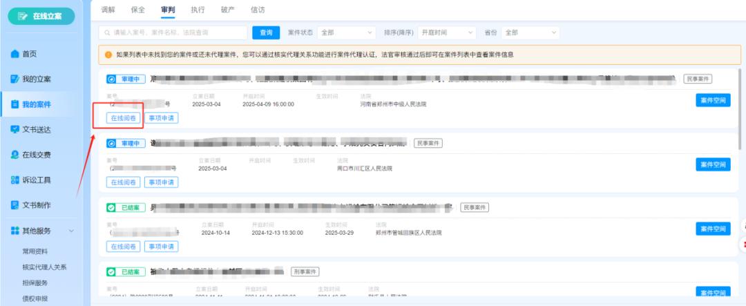Switch to the 执行 tab

pyautogui.click(x=198, y=10)
